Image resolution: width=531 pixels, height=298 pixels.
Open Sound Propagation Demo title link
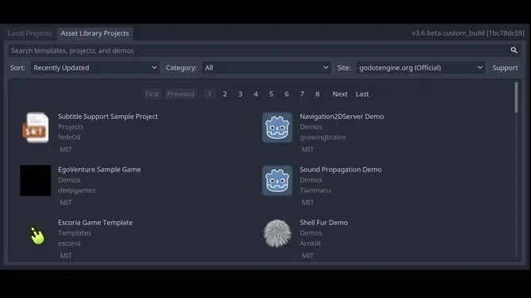(x=340, y=170)
